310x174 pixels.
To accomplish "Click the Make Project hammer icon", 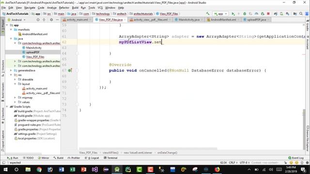I will click(208, 14).
